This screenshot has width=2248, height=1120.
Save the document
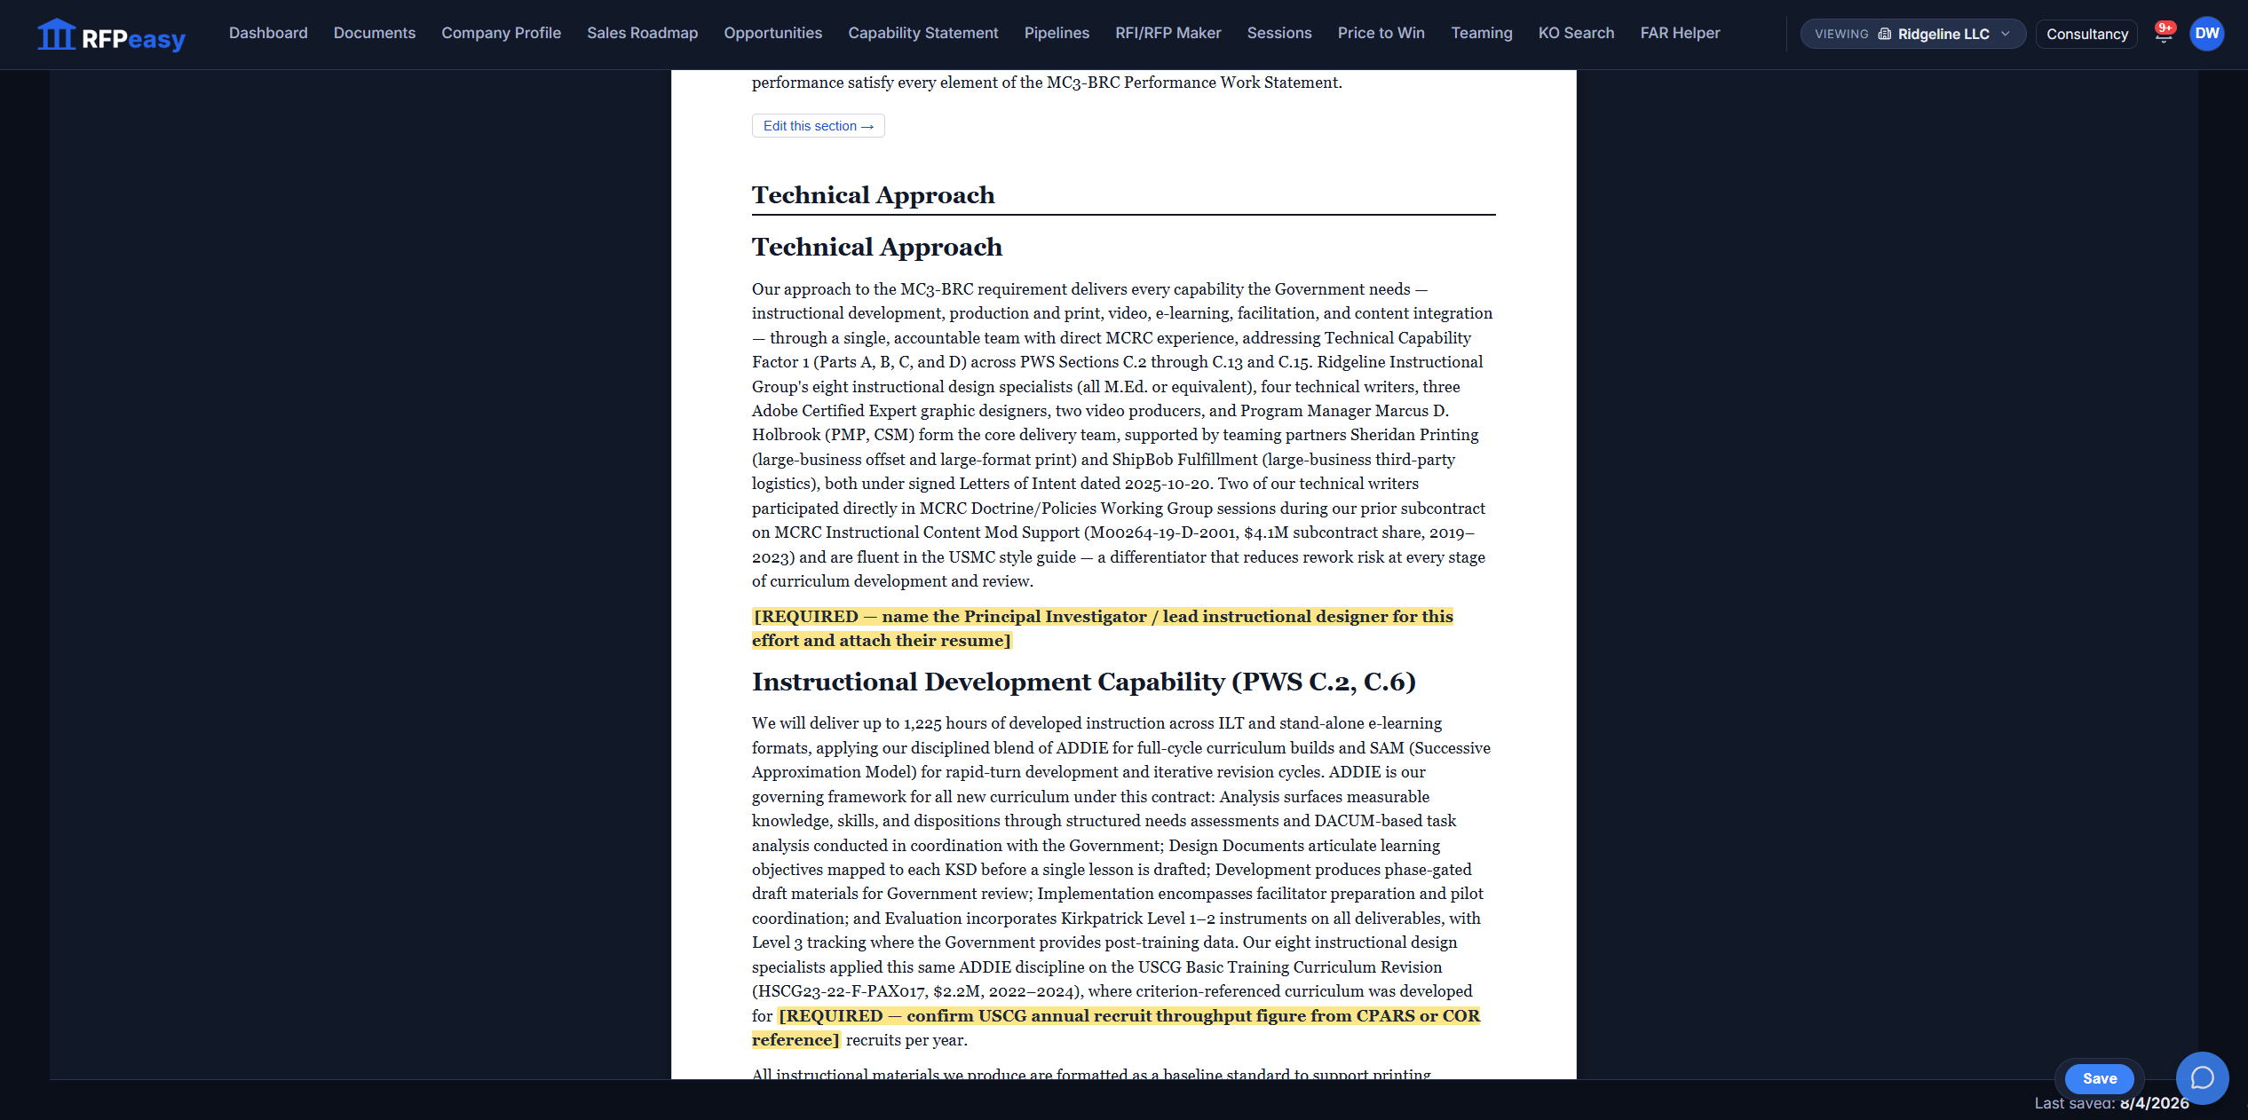[2100, 1078]
